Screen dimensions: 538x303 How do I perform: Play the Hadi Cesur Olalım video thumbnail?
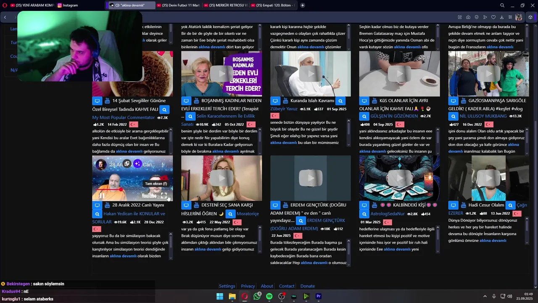coord(488,178)
